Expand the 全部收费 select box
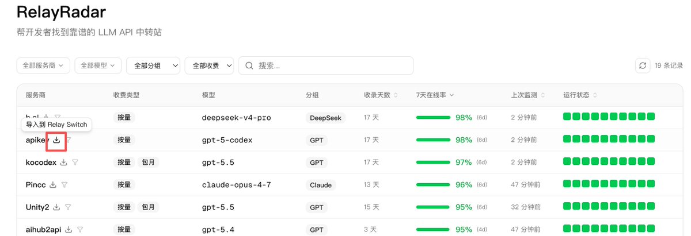 (209, 65)
